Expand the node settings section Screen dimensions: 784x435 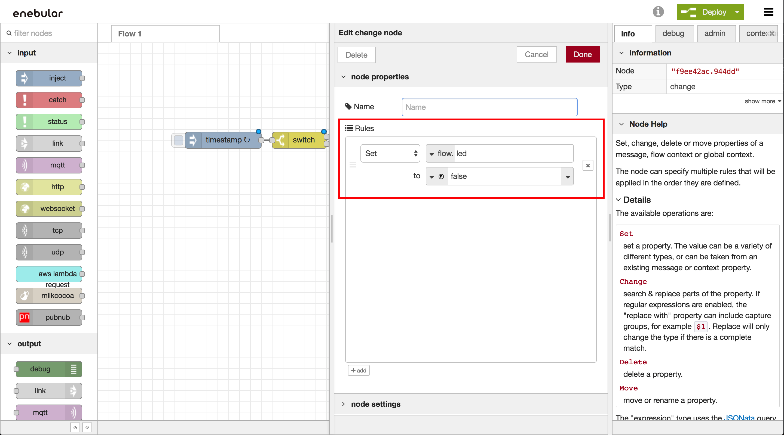[376, 404]
